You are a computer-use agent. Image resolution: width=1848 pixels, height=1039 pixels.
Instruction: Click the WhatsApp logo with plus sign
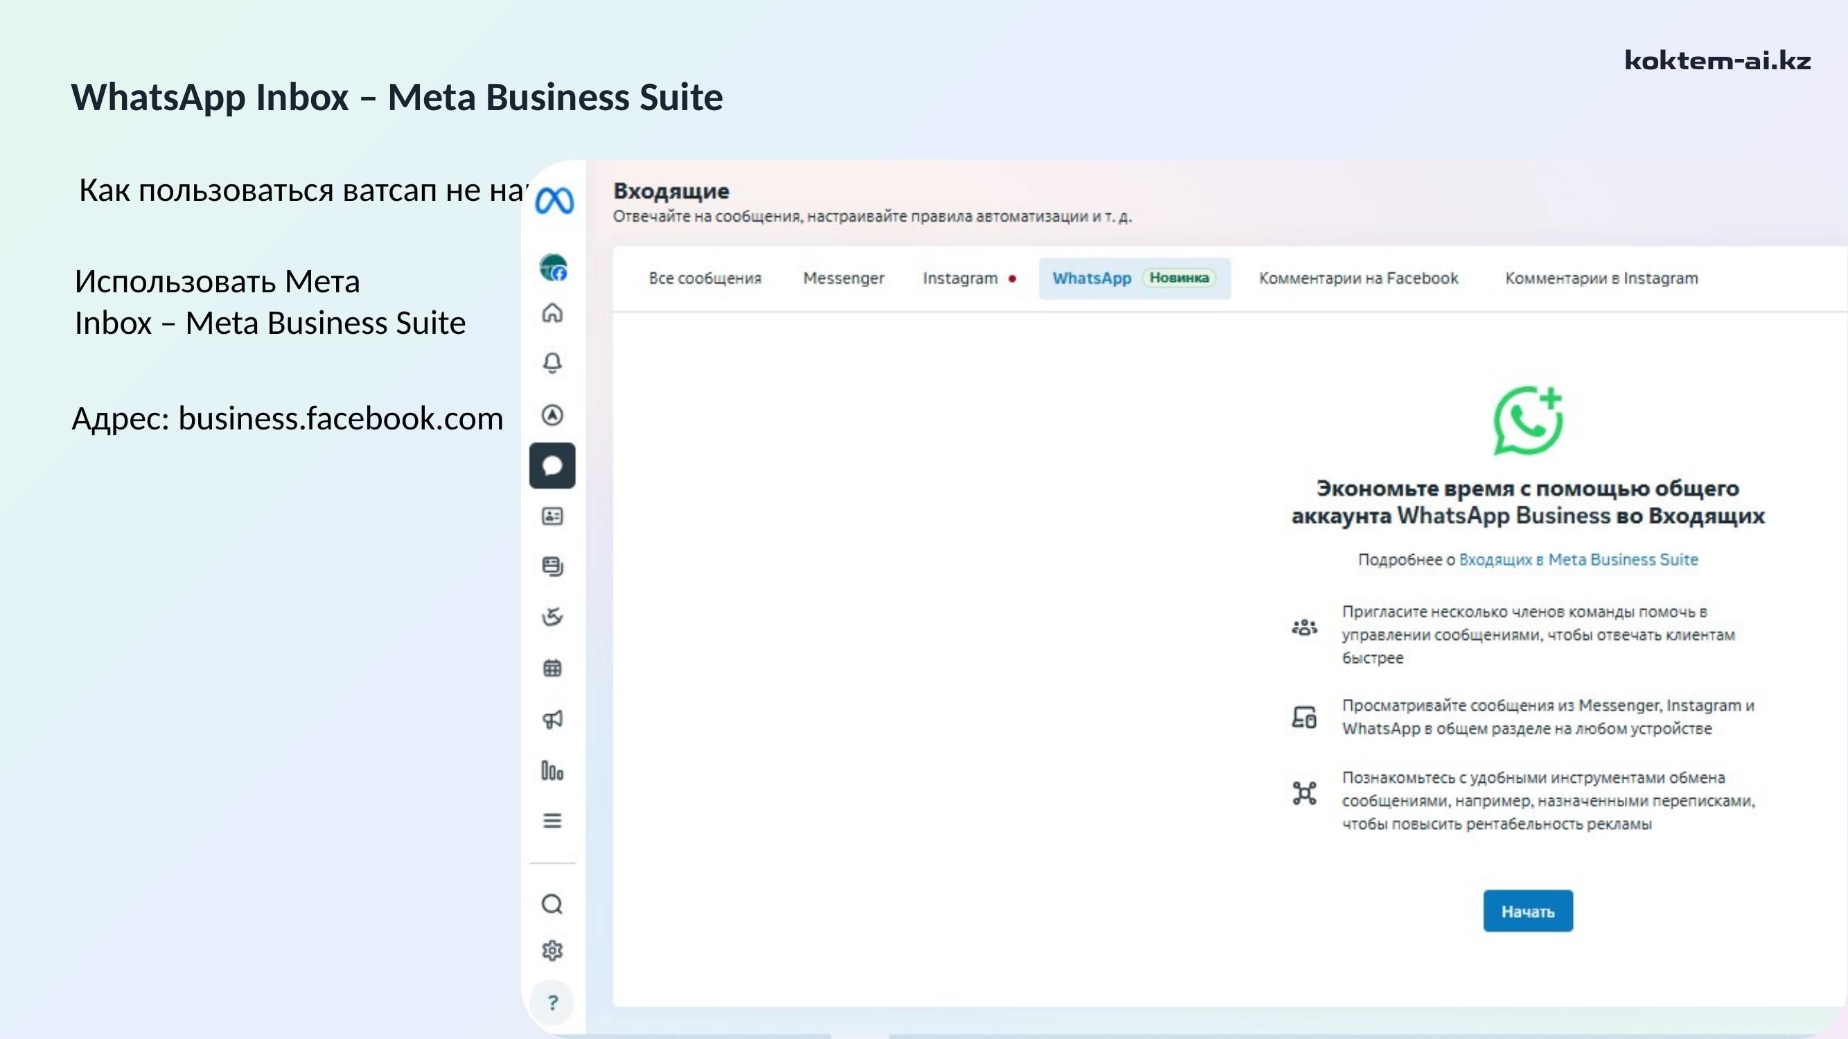1527,420
